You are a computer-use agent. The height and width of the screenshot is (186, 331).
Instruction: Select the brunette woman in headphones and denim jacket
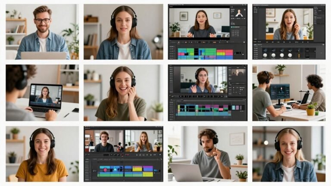(x=123, y=31)
